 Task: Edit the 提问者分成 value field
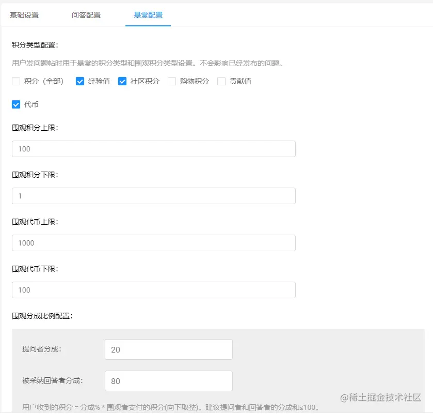click(x=169, y=349)
